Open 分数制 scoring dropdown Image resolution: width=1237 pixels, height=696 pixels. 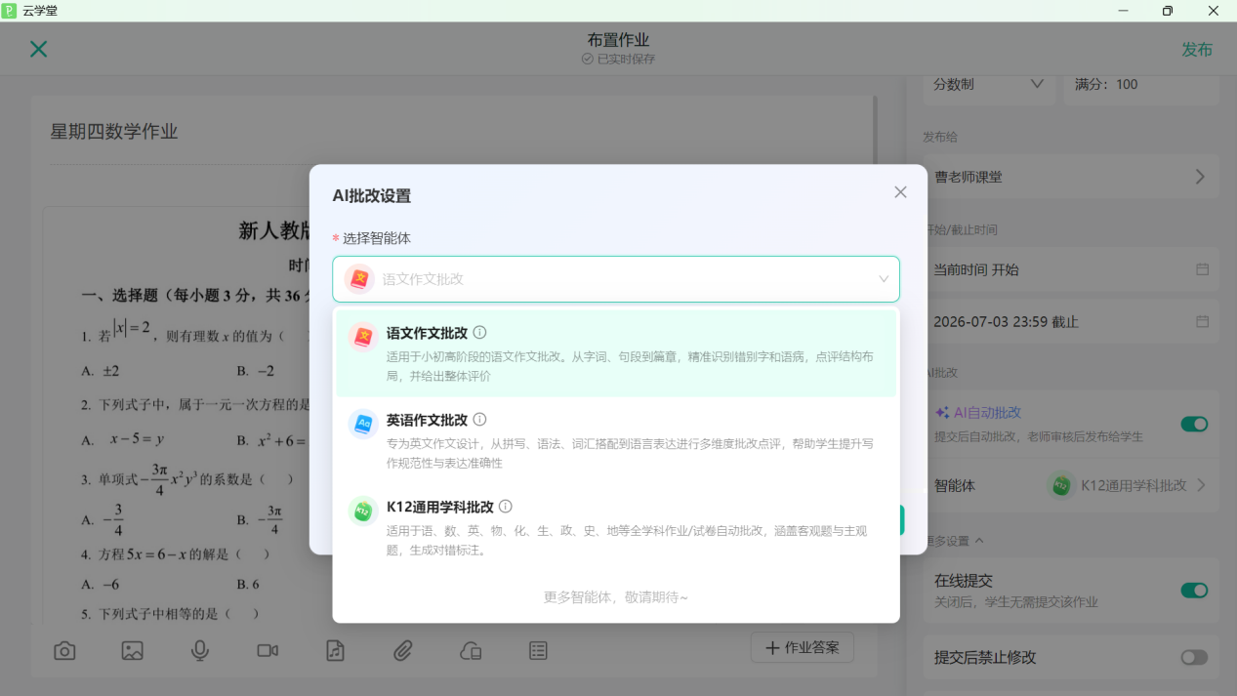tap(989, 85)
